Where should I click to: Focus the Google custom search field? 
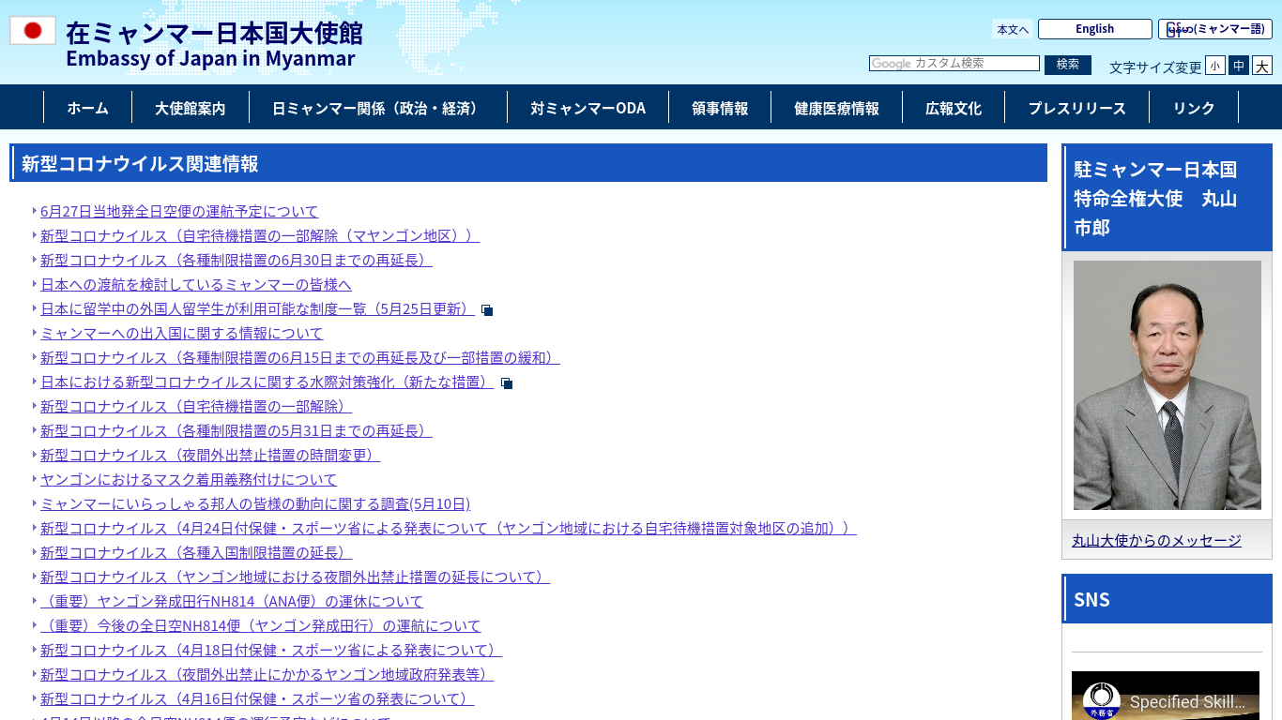pyautogui.click(x=954, y=63)
